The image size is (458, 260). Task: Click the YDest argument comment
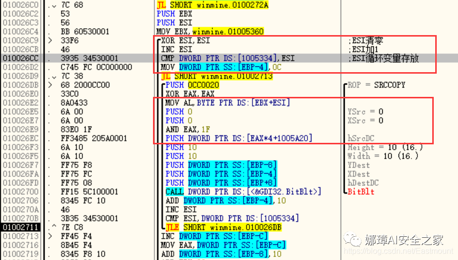click(358, 165)
